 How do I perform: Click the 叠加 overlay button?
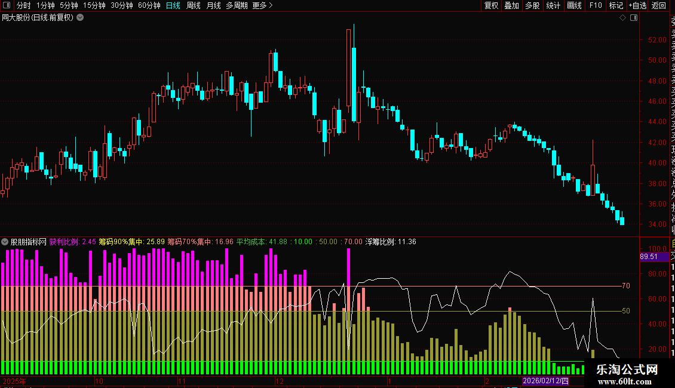[512, 5]
